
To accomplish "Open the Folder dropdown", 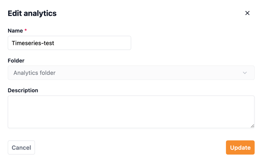I will (x=131, y=73).
